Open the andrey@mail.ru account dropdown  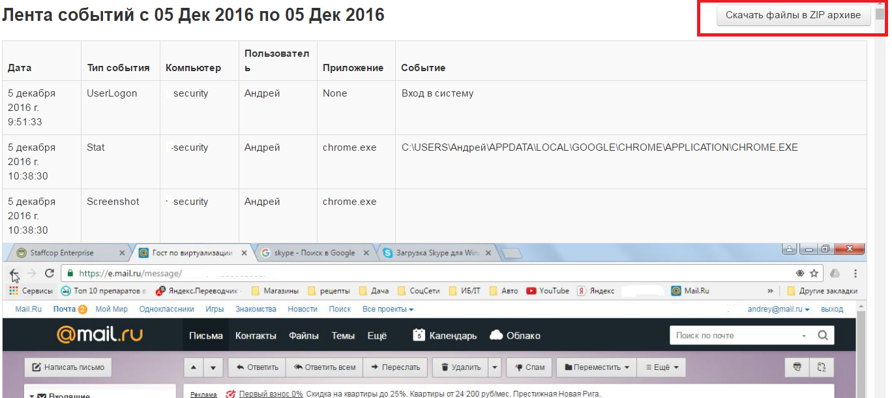(x=779, y=309)
